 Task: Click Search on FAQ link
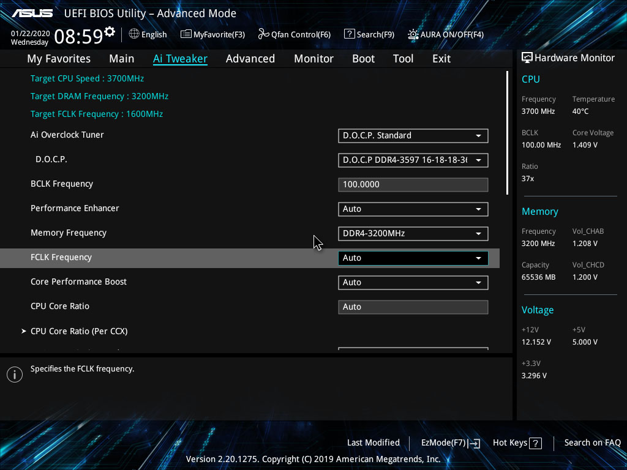tap(592, 442)
